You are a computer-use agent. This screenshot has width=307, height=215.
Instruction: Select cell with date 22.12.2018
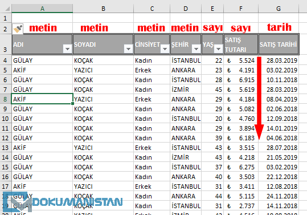pyautogui.click(x=279, y=177)
